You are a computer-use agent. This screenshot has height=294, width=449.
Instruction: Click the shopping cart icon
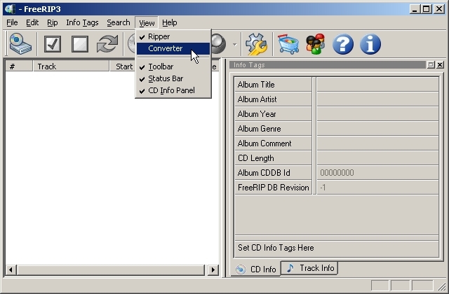(x=288, y=44)
